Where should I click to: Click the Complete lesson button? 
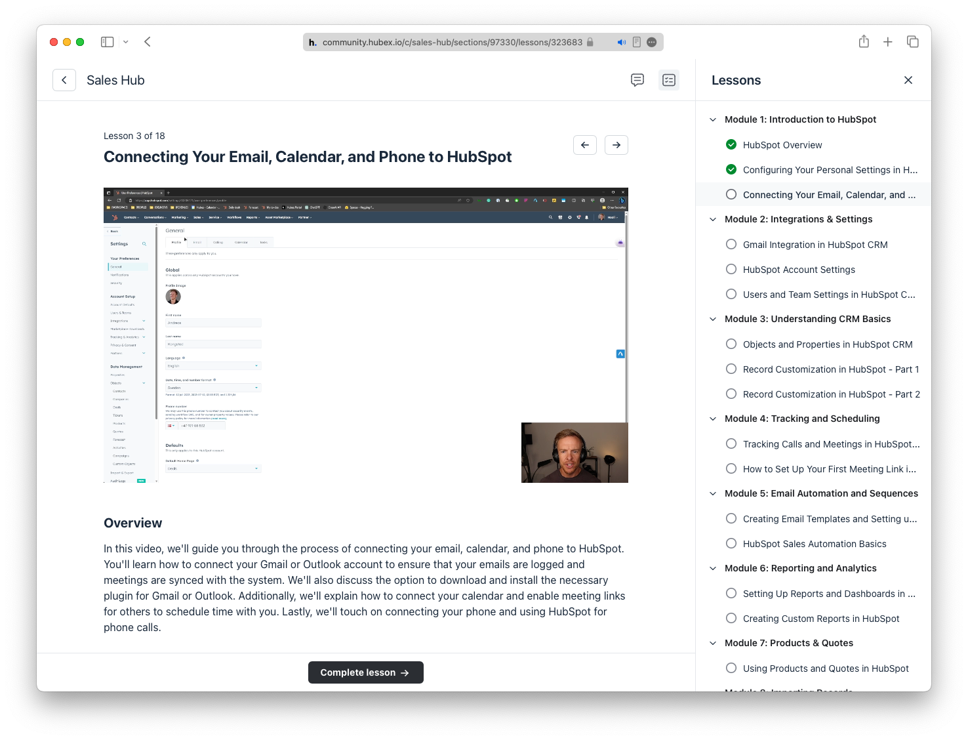pyautogui.click(x=366, y=672)
